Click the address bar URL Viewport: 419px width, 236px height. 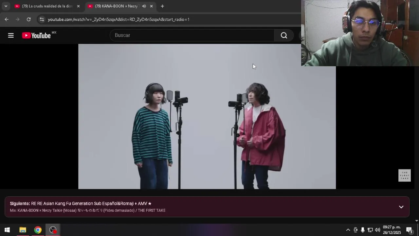[118, 19]
